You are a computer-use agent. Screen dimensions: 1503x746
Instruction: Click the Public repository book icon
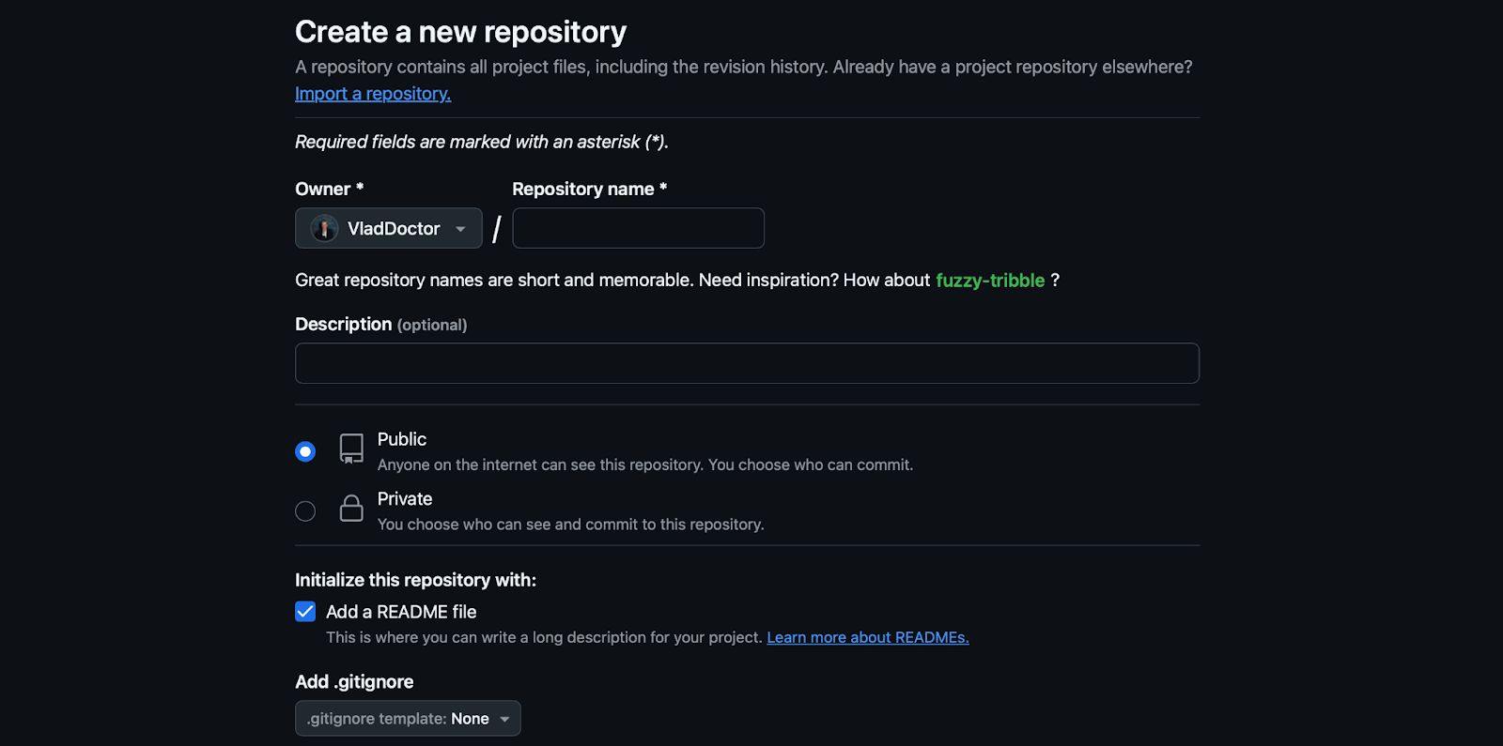[x=351, y=449]
